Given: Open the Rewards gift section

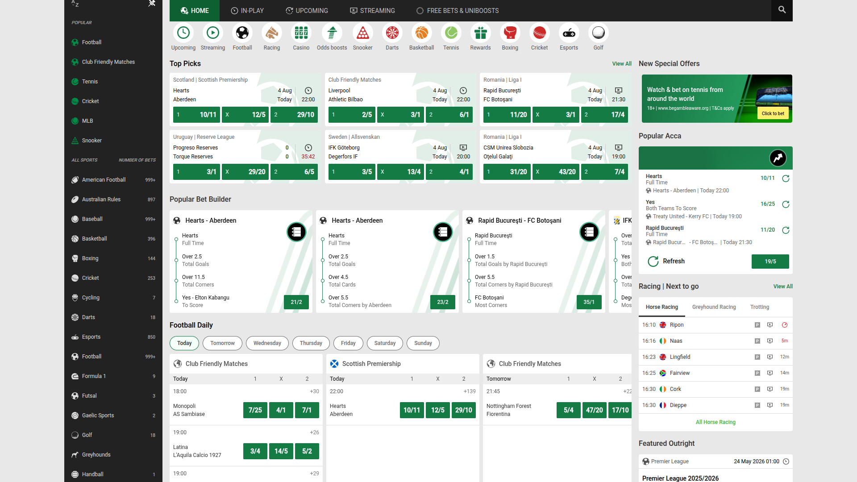Looking at the screenshot, I should 480,37.
